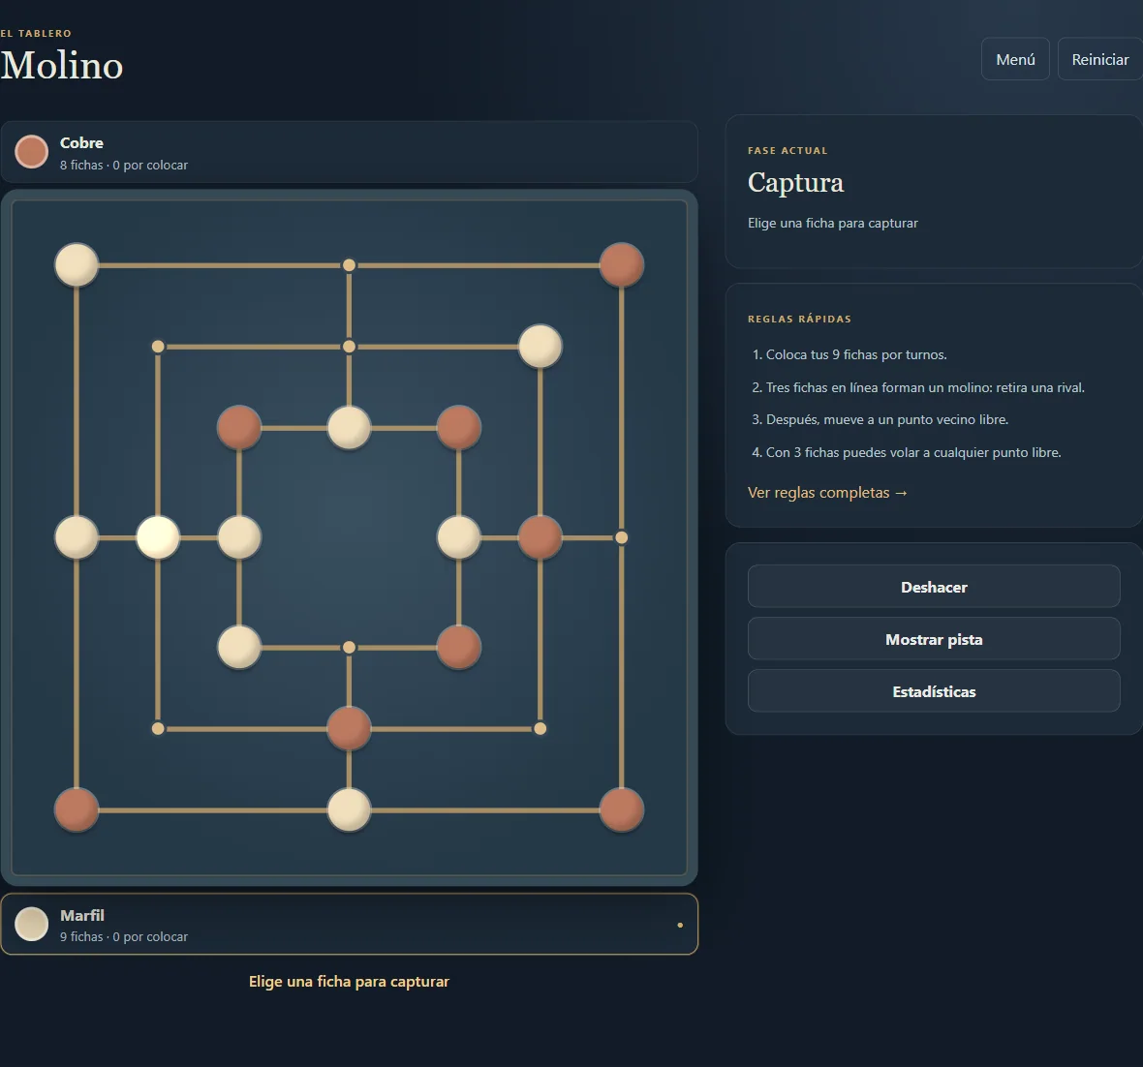This screenshot has width=1143, height=1067.
Task: Capture the copper piece on outer square's top-right corner
Action: (621, 265)
